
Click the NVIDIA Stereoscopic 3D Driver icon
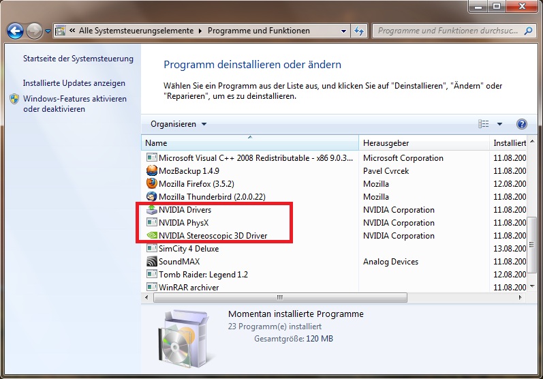(151, 235)
